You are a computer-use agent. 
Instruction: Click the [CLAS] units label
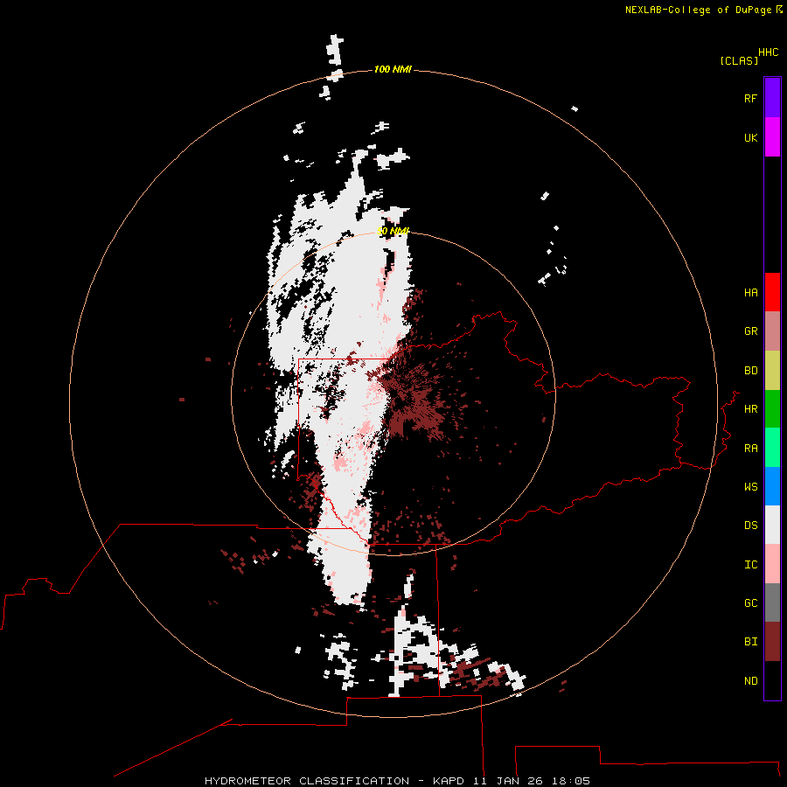tap(739, 60)
